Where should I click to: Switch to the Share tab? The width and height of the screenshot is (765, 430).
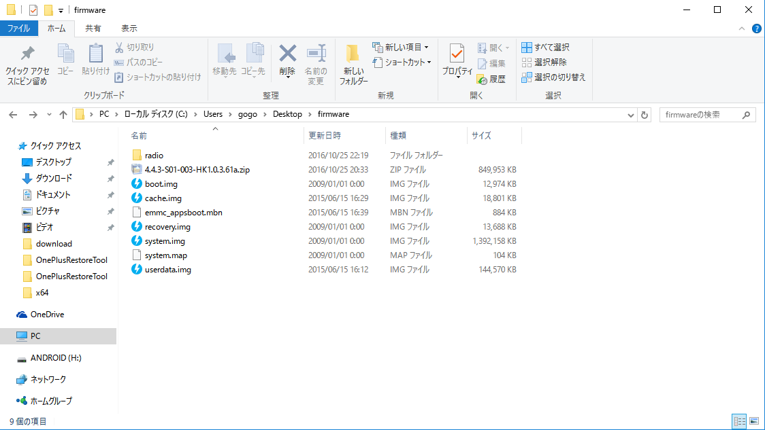(93, 29)
